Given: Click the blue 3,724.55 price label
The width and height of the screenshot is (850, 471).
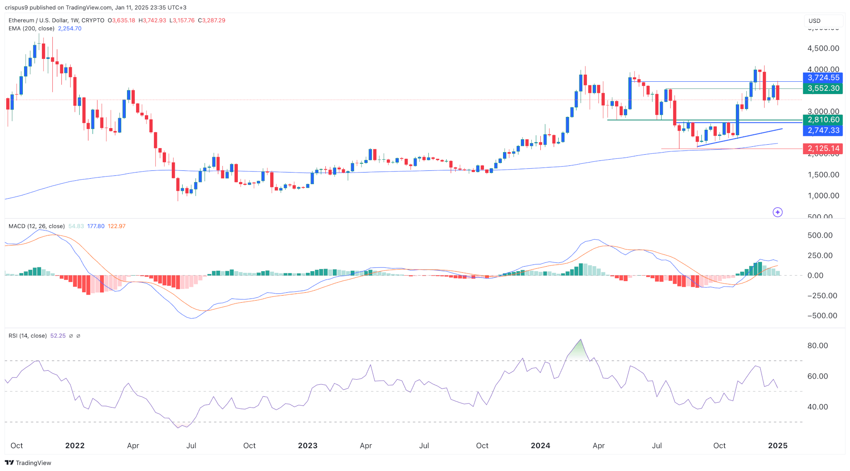Looking at the screenshot, I should (x=823, y=78).
